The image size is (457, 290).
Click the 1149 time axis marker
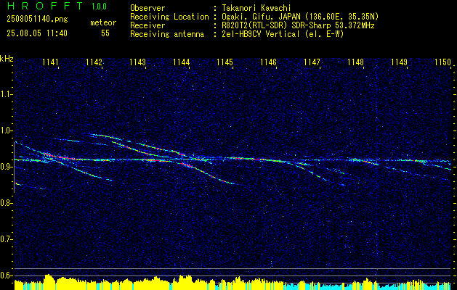click(x=399, y=62)
